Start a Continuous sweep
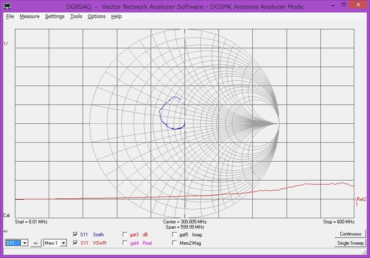This screenshot has height=258, width=370. (x=350, y=234)
